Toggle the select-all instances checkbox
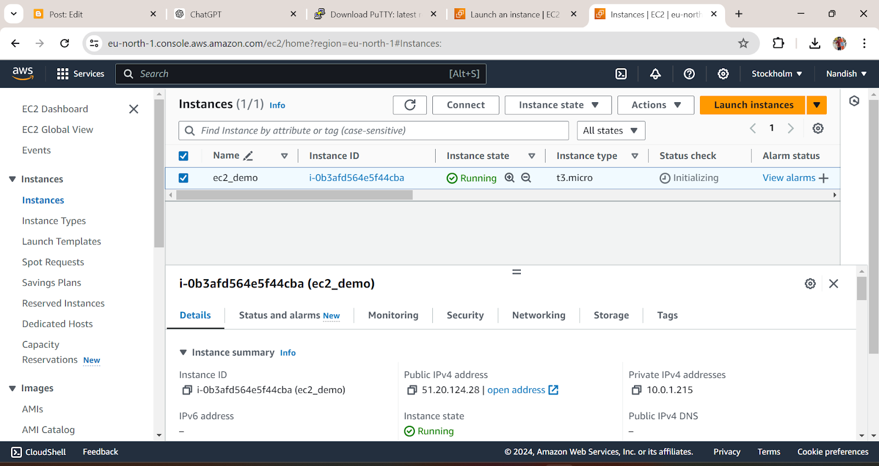Viewport: 879px width, 466px height. click(183, 156)
